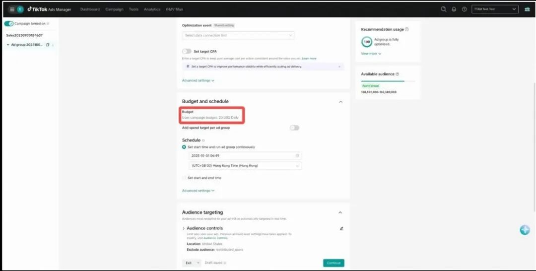Select the Ad group 2025100... sidebar item
This screenshot has height=271, width=536.
27,45
